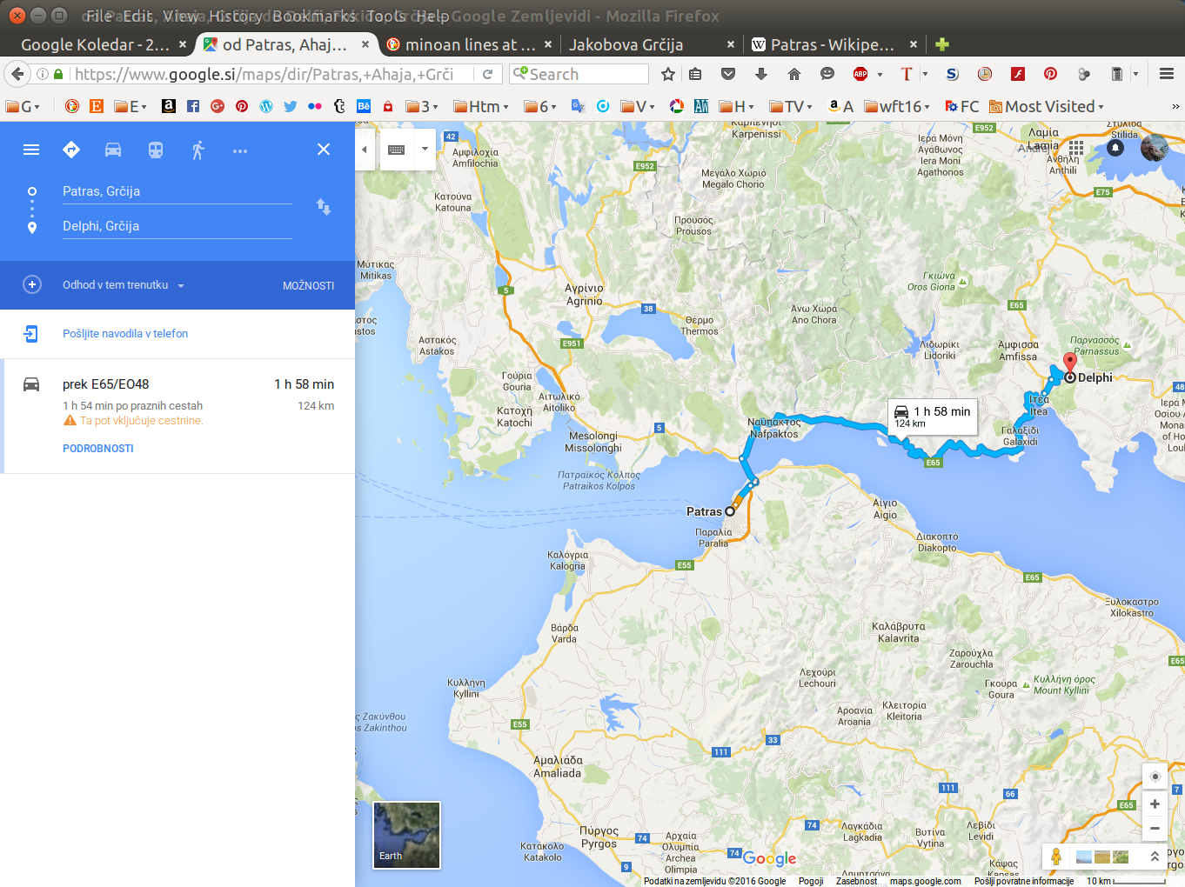Image resolution: width=1185 pixels, height=887 pixels.
Task: Open the downloads arrow
Action: point(761,74)
